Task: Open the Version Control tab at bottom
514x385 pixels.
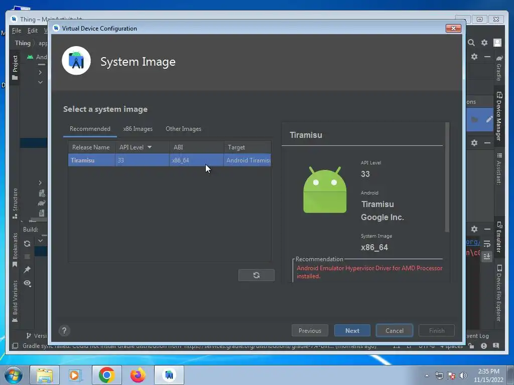Action: point(37,336)
